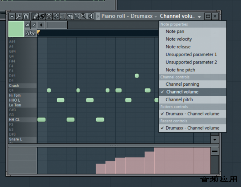Close the Piano roll window

pos(215,16)
